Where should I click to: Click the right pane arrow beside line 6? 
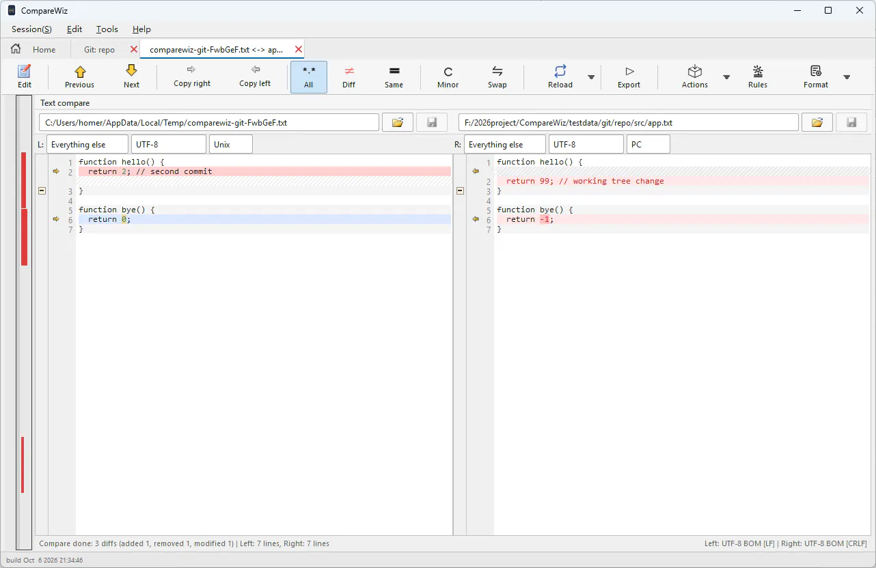(x=476, y=219)
